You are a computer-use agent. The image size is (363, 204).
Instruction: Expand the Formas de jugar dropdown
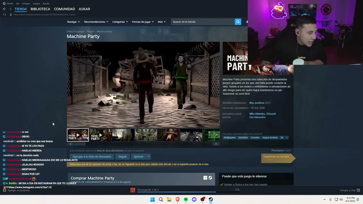click(143, 22)
